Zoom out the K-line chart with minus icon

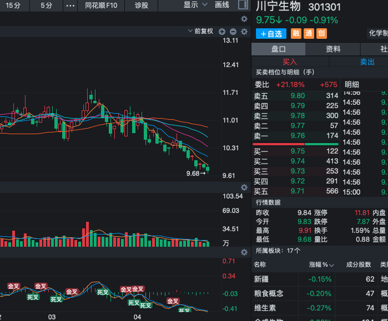click(233, 32)
